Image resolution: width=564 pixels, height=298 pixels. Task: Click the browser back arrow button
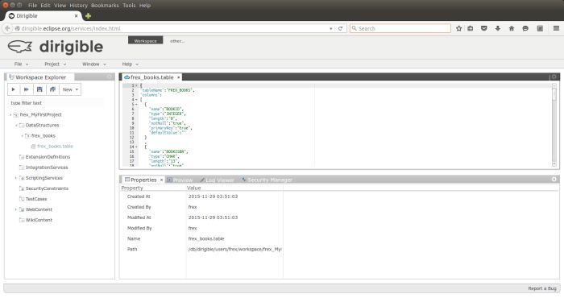(7, 28)
